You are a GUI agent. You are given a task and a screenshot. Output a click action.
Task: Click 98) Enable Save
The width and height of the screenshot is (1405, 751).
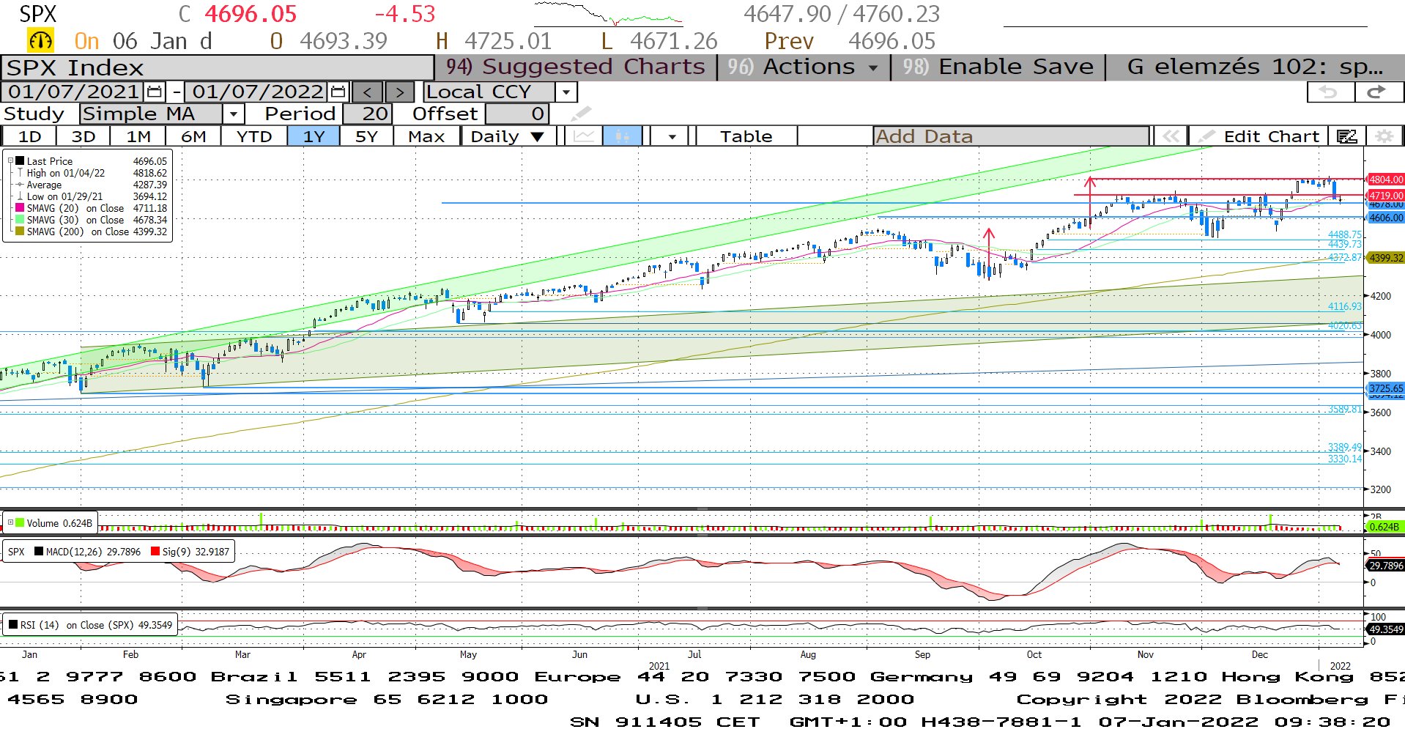pos(998,67)
